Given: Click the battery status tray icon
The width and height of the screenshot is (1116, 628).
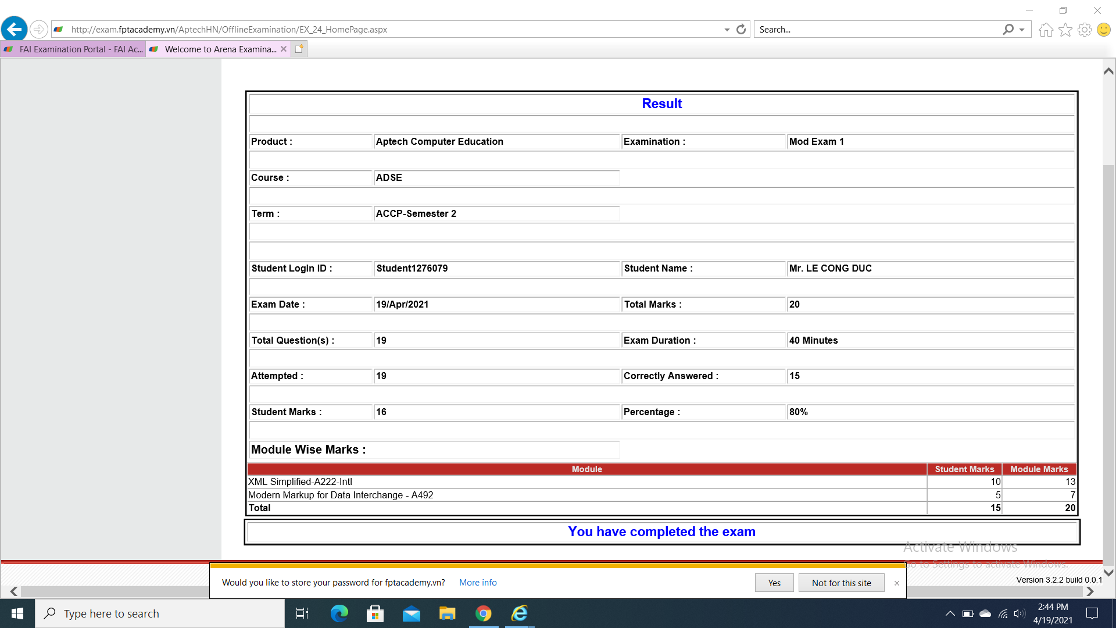Looking at the screenshot, I should coord(968,613).
